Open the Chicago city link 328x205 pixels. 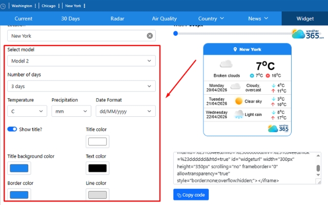49,6
